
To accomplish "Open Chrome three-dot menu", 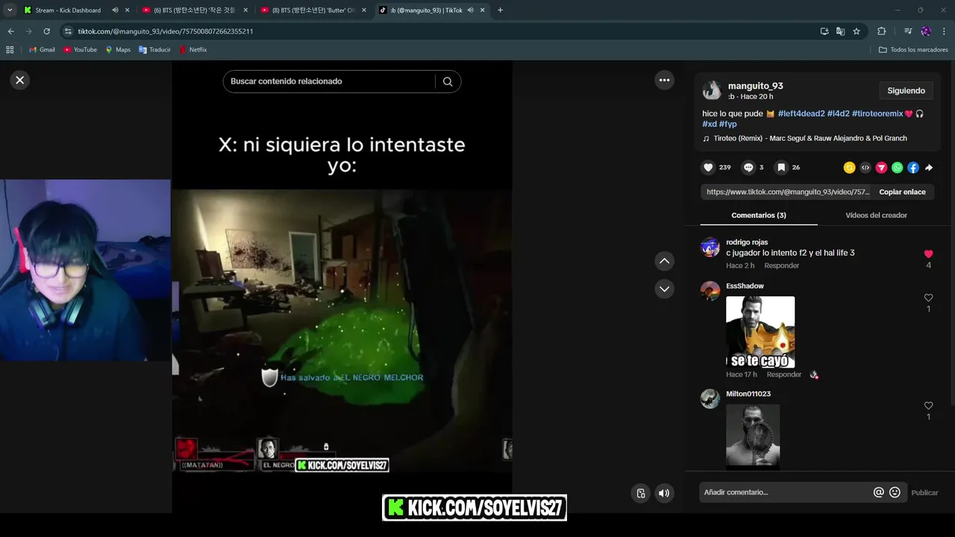I will coord(944,31).
